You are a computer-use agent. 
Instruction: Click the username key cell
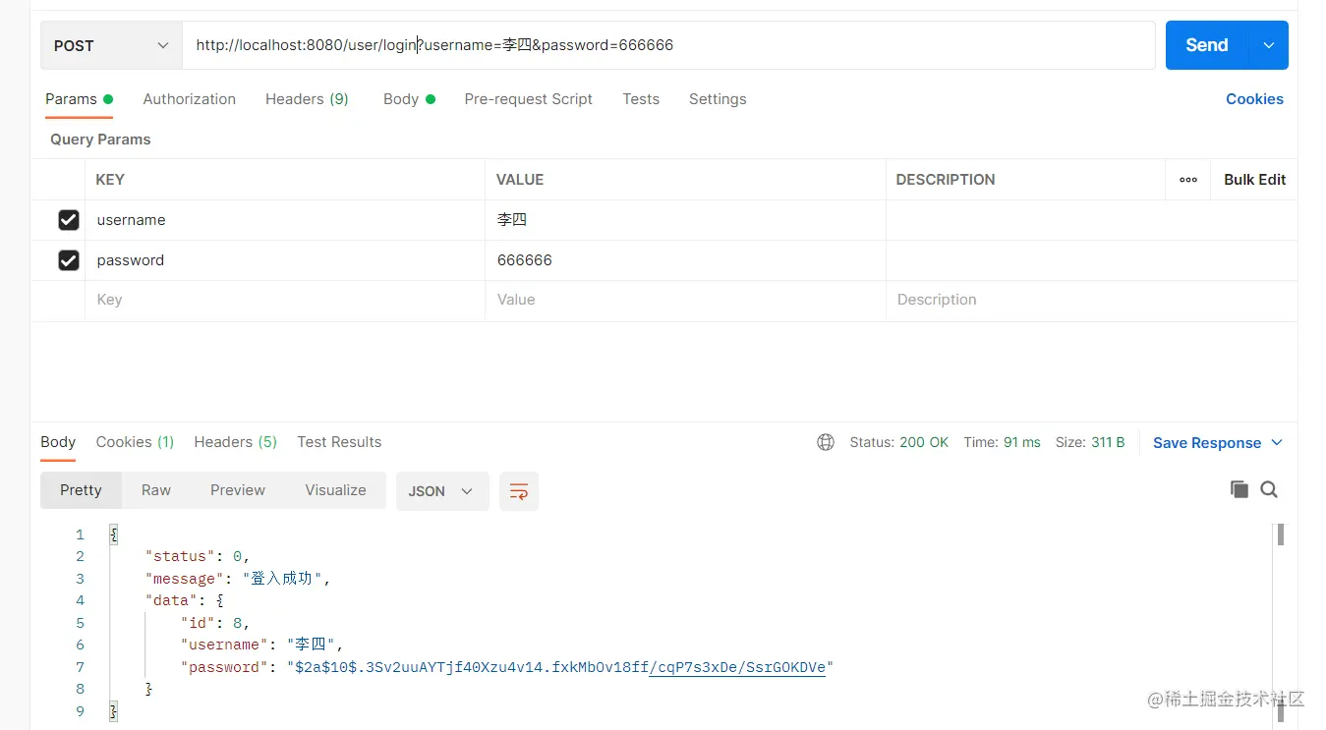pyautogui.click(x=285, y=220)
